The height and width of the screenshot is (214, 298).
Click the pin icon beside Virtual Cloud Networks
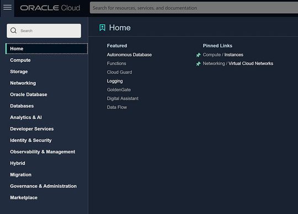click(x=198, y=64)
